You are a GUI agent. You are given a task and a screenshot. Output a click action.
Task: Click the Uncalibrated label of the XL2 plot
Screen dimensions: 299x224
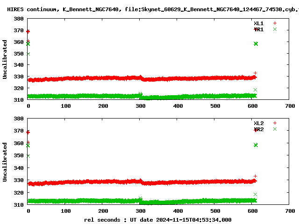pos(5,162)
